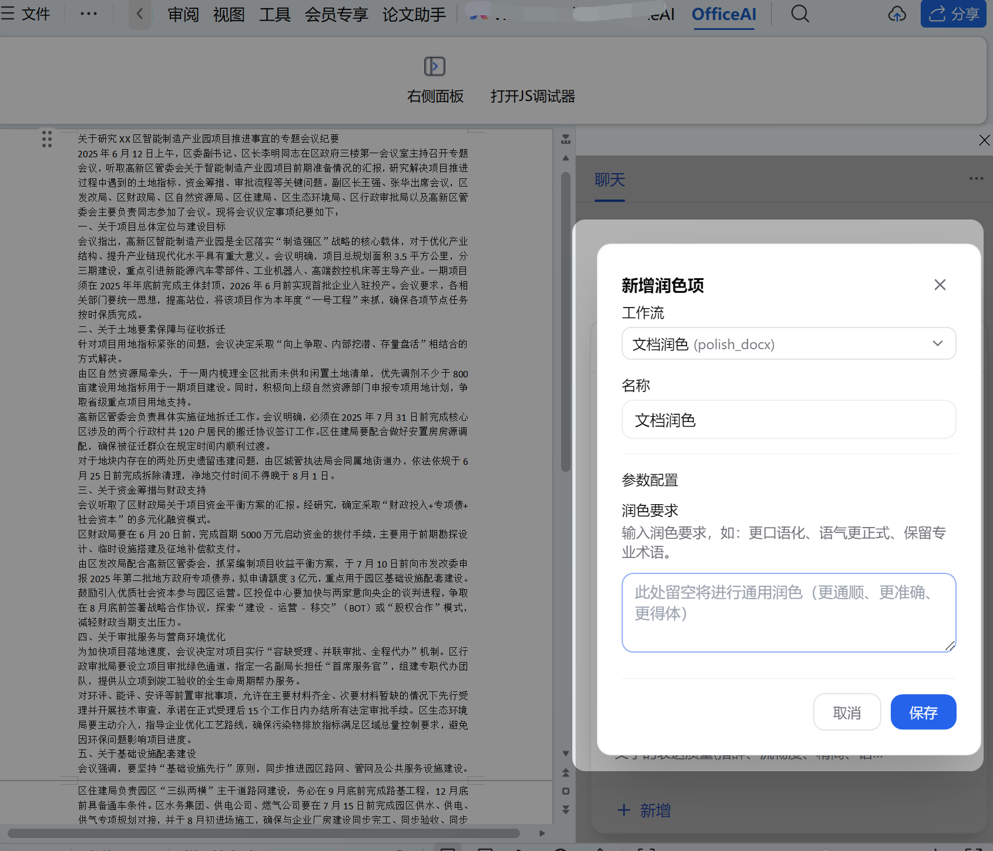Click the text area resize grip corner
Screen dimensions: 993x851
[x=950, y=646]
